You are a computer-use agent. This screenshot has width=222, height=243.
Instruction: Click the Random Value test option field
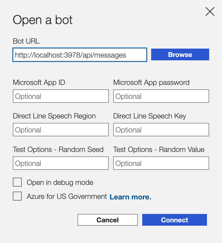(x=161, y=163)
